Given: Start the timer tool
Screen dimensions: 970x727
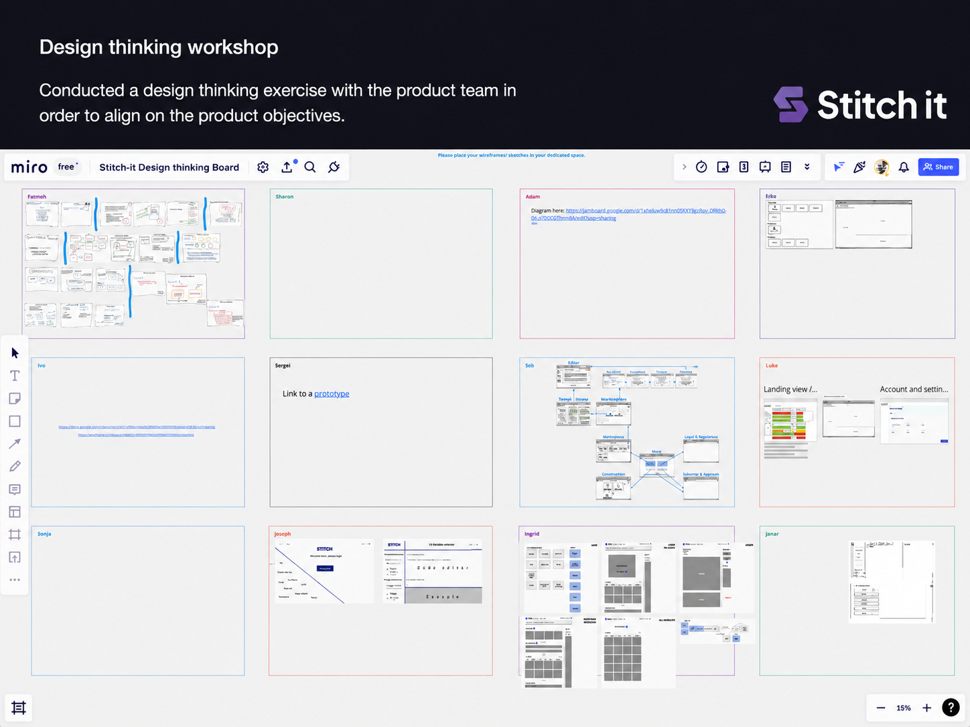Looking at the screenshot, I should (x=701, y=167).
